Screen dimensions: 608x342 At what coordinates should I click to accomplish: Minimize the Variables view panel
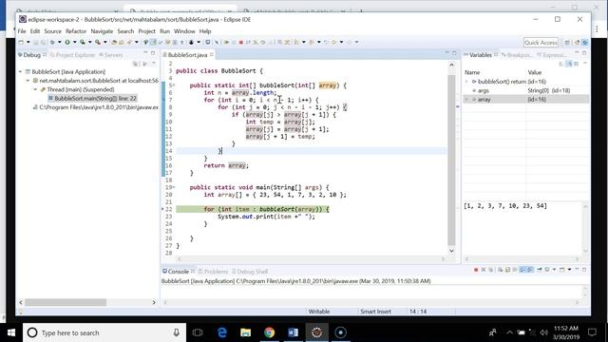(577, 53)
